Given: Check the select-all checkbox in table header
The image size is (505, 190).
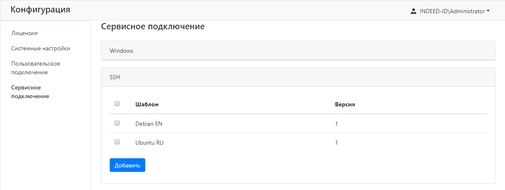Looking at the screenshot, I should tap(117, 104).
